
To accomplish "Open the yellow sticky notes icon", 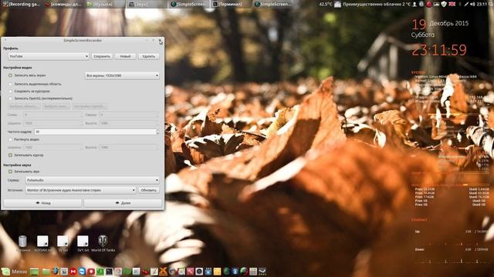I will [217, 272].
